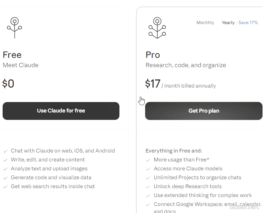Image resolution: width=263 pixels, height=213 pixels.
Task: Click the 'Save 17%' label
Action: click(x=248, y=23)
